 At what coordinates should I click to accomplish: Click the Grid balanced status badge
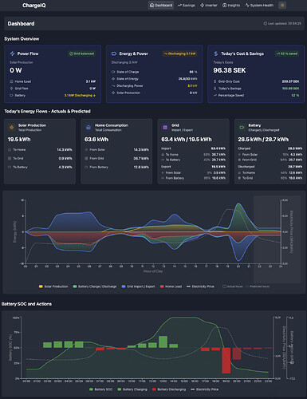coord(82,53)
